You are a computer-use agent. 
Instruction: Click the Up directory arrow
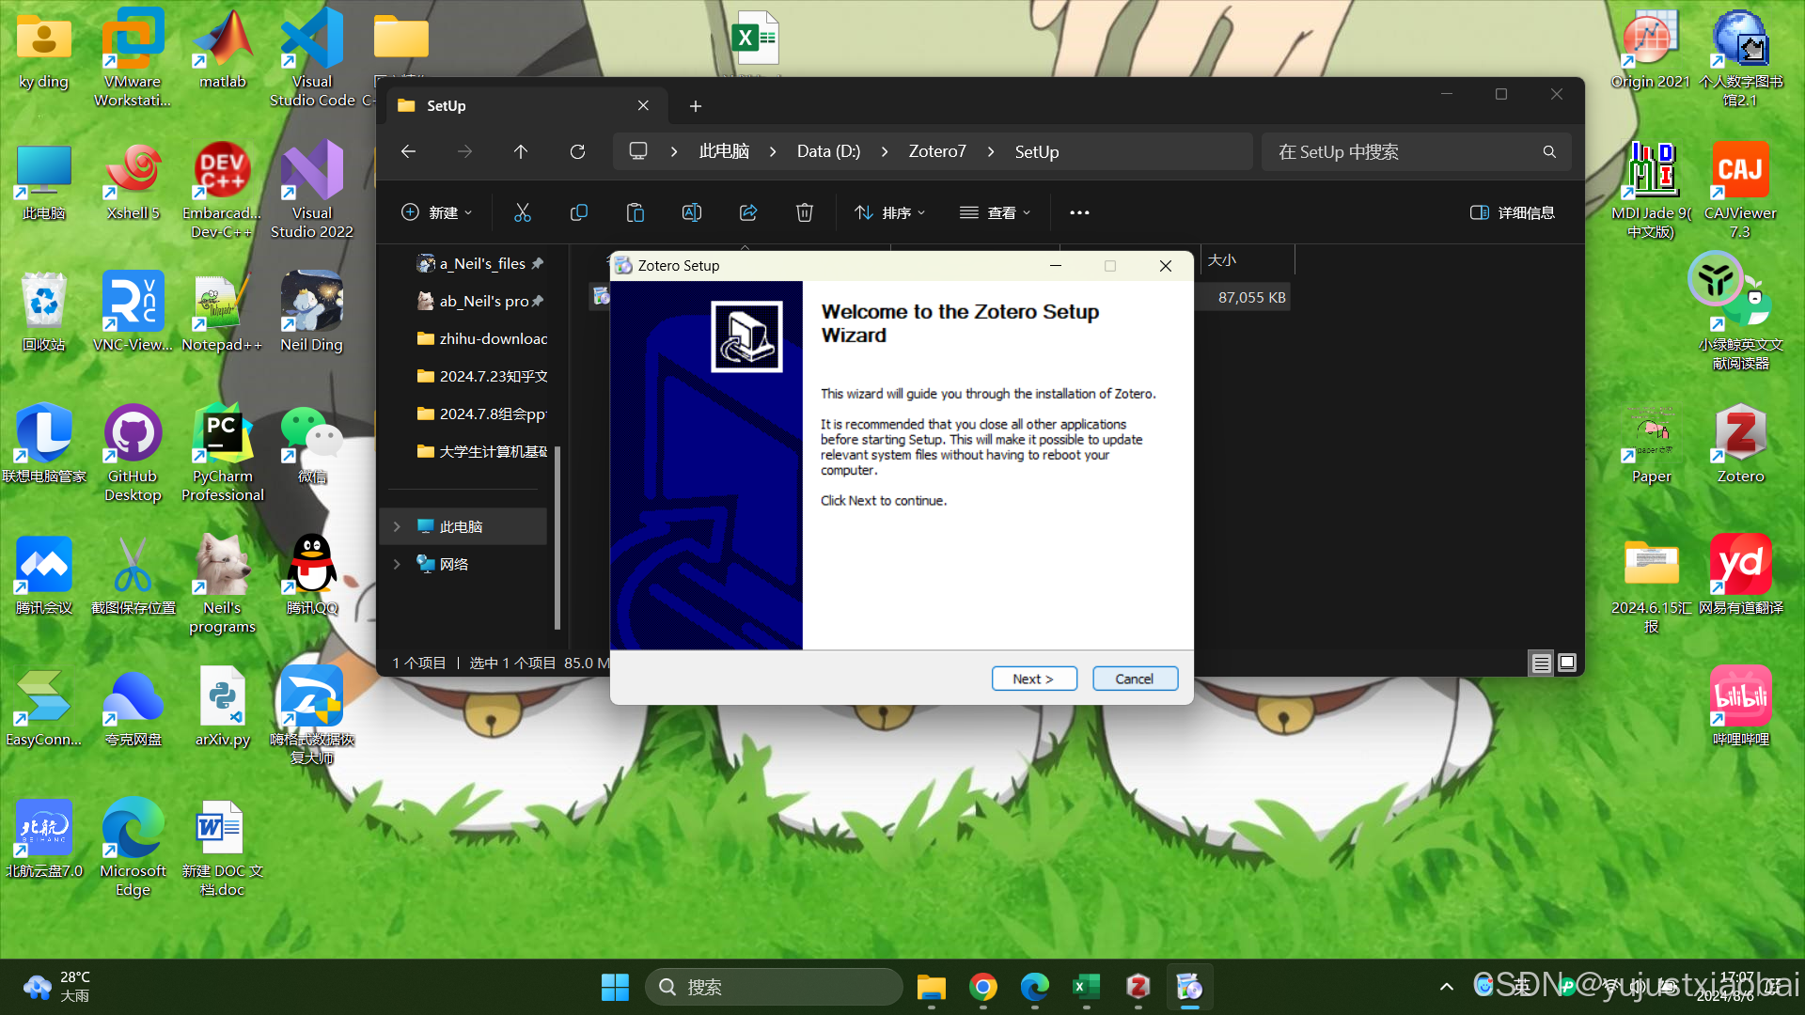click(x=521, y=151)
